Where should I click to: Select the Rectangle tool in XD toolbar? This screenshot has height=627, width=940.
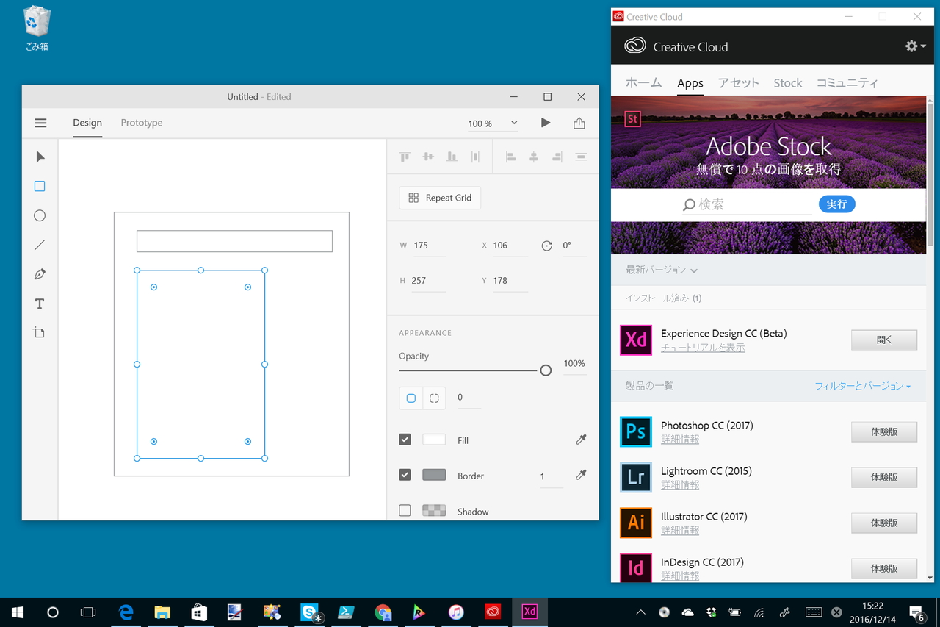(x=40, y=186)
